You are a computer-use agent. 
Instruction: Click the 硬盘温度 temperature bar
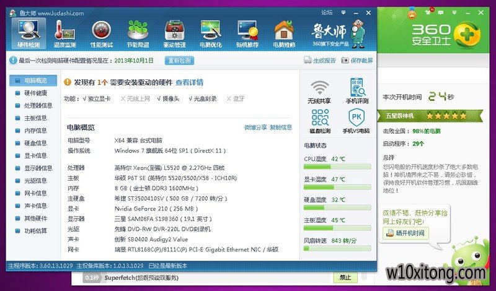337,207
